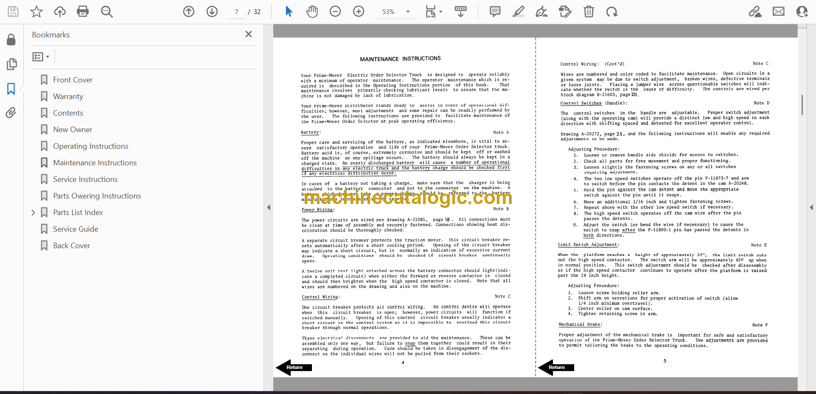Send the file by email envelope icon

pyautogui.click(x=779, y=11)
